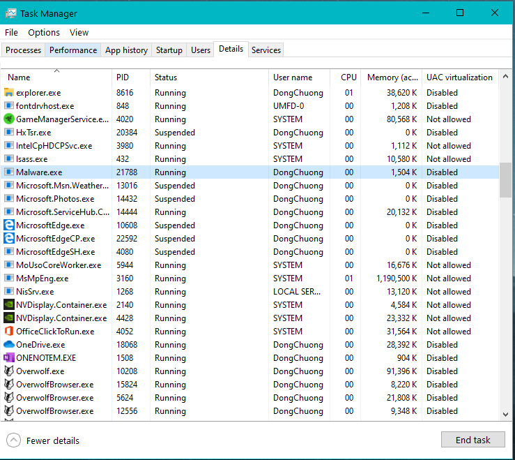
Task: Click the Minimize window button
Action: [x=426, y=13]
